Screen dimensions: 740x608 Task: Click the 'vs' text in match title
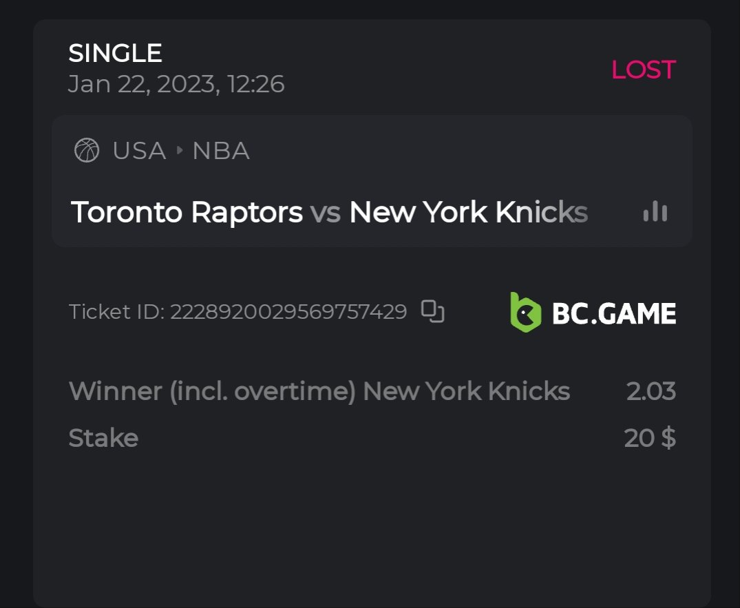tap(326, 212)
